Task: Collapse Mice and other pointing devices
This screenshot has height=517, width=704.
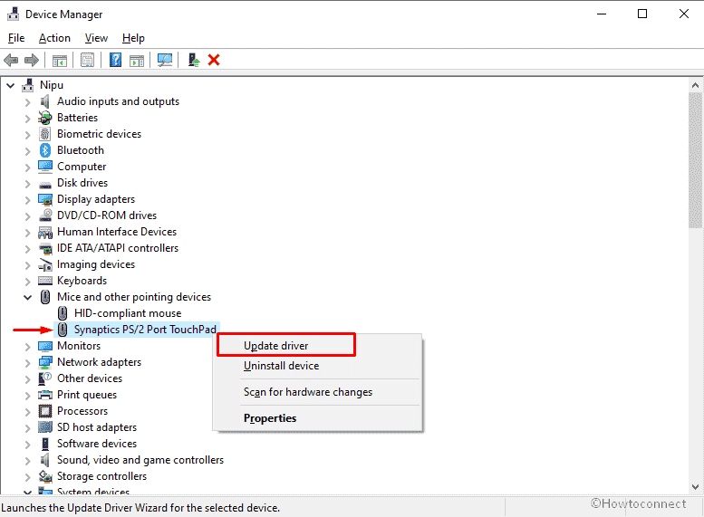Action: (x=28, y=297)
